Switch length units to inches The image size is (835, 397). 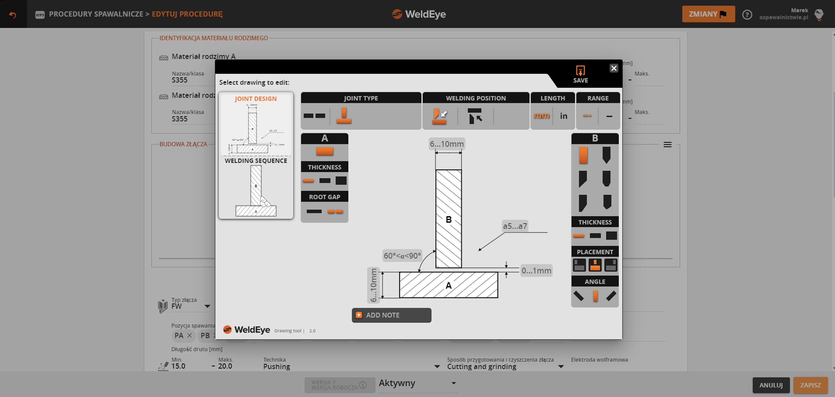564,116
